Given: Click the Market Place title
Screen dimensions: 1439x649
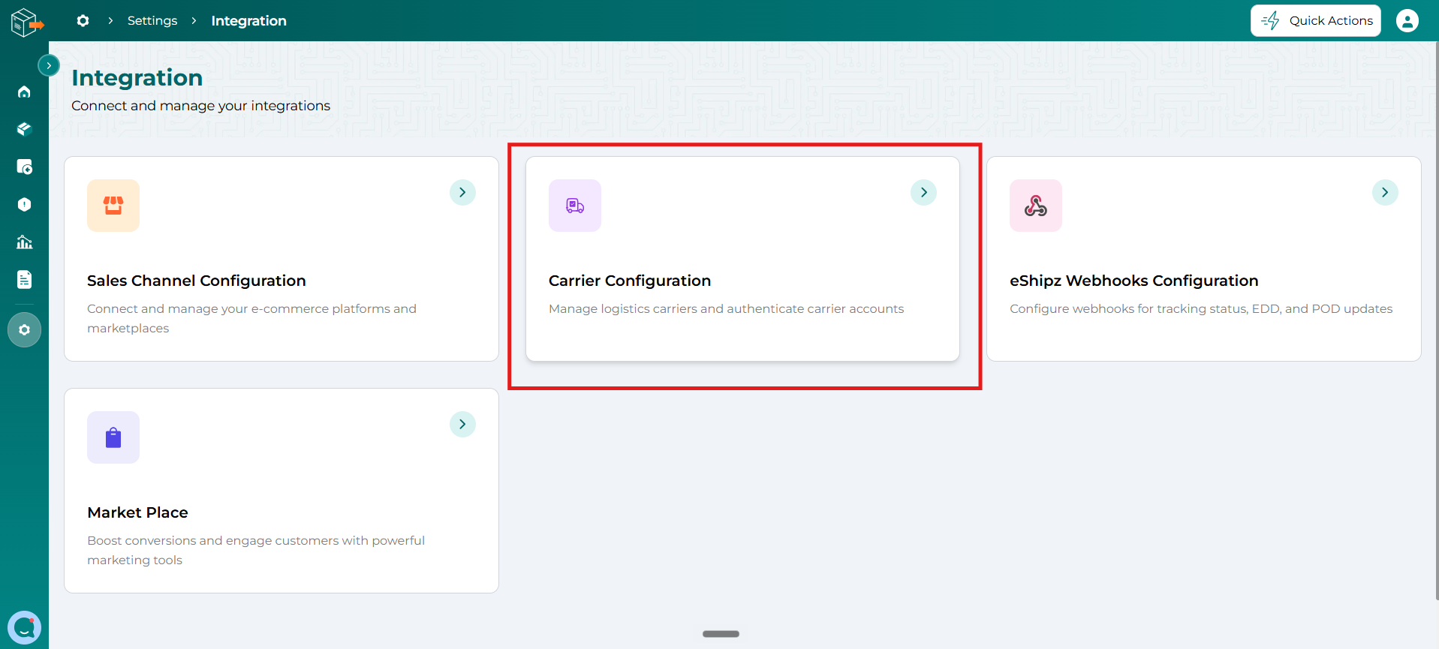Looking at the screenshot, I should click(x=137, y=512).
